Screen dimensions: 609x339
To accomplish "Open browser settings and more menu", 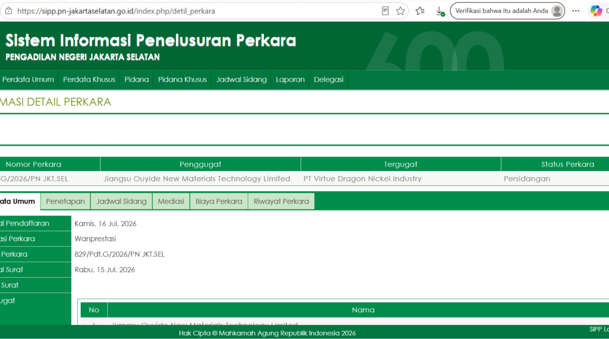I will [x=576, y=11].
